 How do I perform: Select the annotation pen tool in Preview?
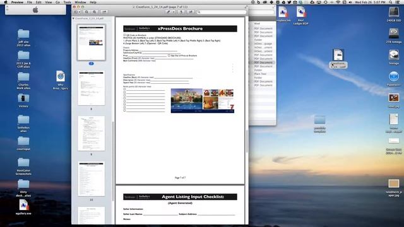point(169,12)
